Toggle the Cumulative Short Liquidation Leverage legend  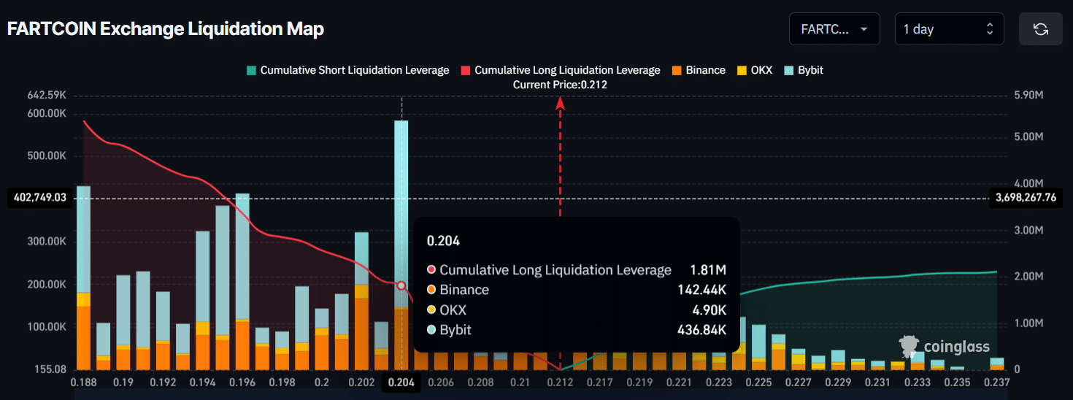click(347, 70)
